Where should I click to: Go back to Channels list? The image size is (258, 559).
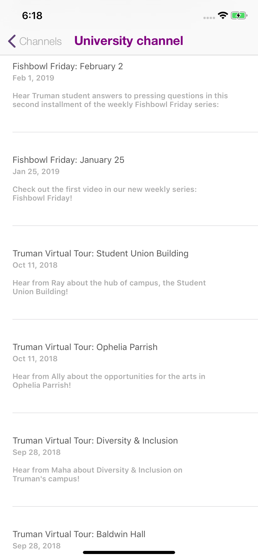tap(41, 41)
